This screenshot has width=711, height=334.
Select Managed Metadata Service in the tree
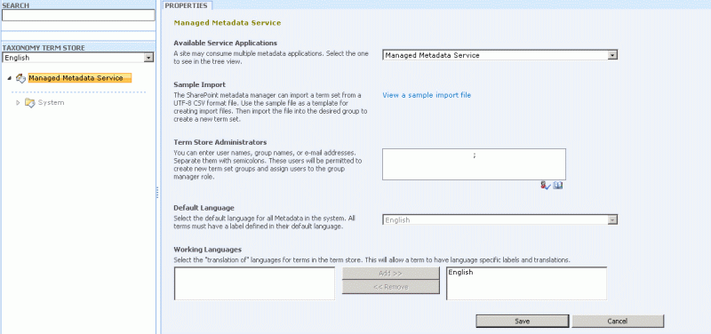[79, 78]
